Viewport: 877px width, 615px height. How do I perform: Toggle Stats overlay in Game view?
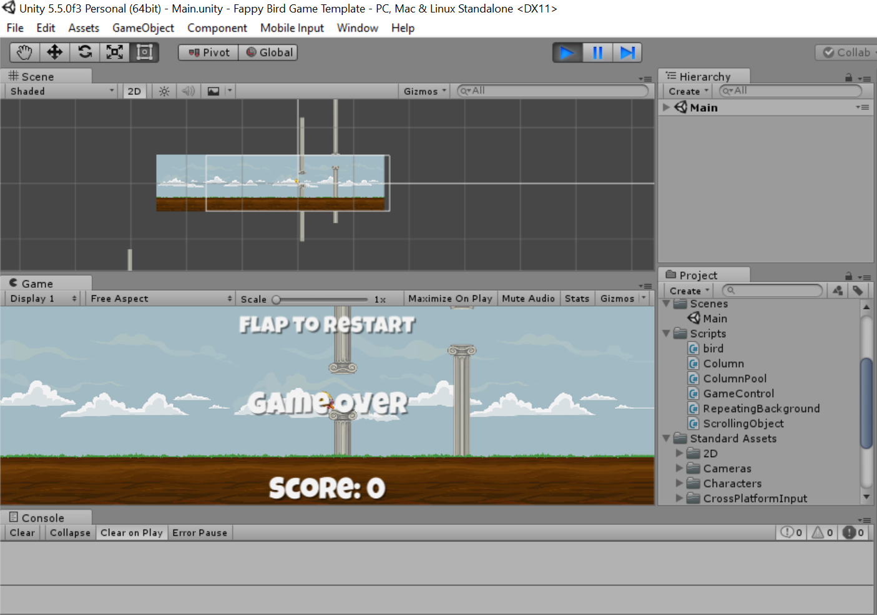coord(577,298)
